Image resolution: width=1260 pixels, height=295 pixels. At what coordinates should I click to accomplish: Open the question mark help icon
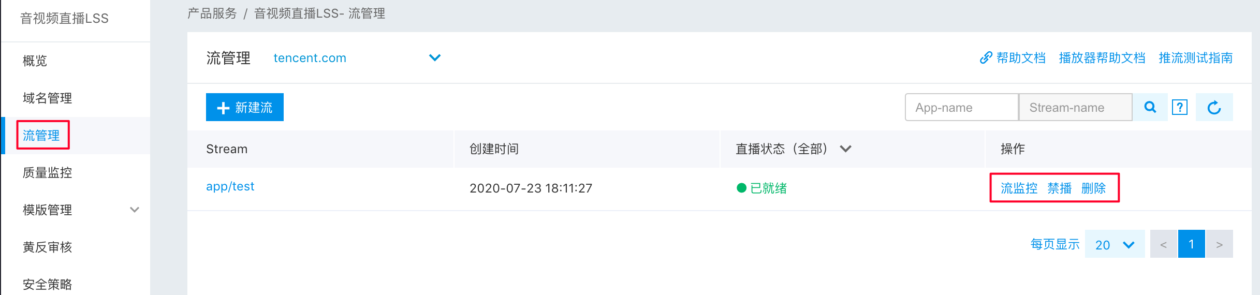coord(1180,107)
